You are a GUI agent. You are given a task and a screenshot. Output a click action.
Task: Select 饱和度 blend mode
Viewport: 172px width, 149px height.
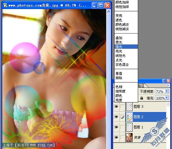[x=121, y=91]
